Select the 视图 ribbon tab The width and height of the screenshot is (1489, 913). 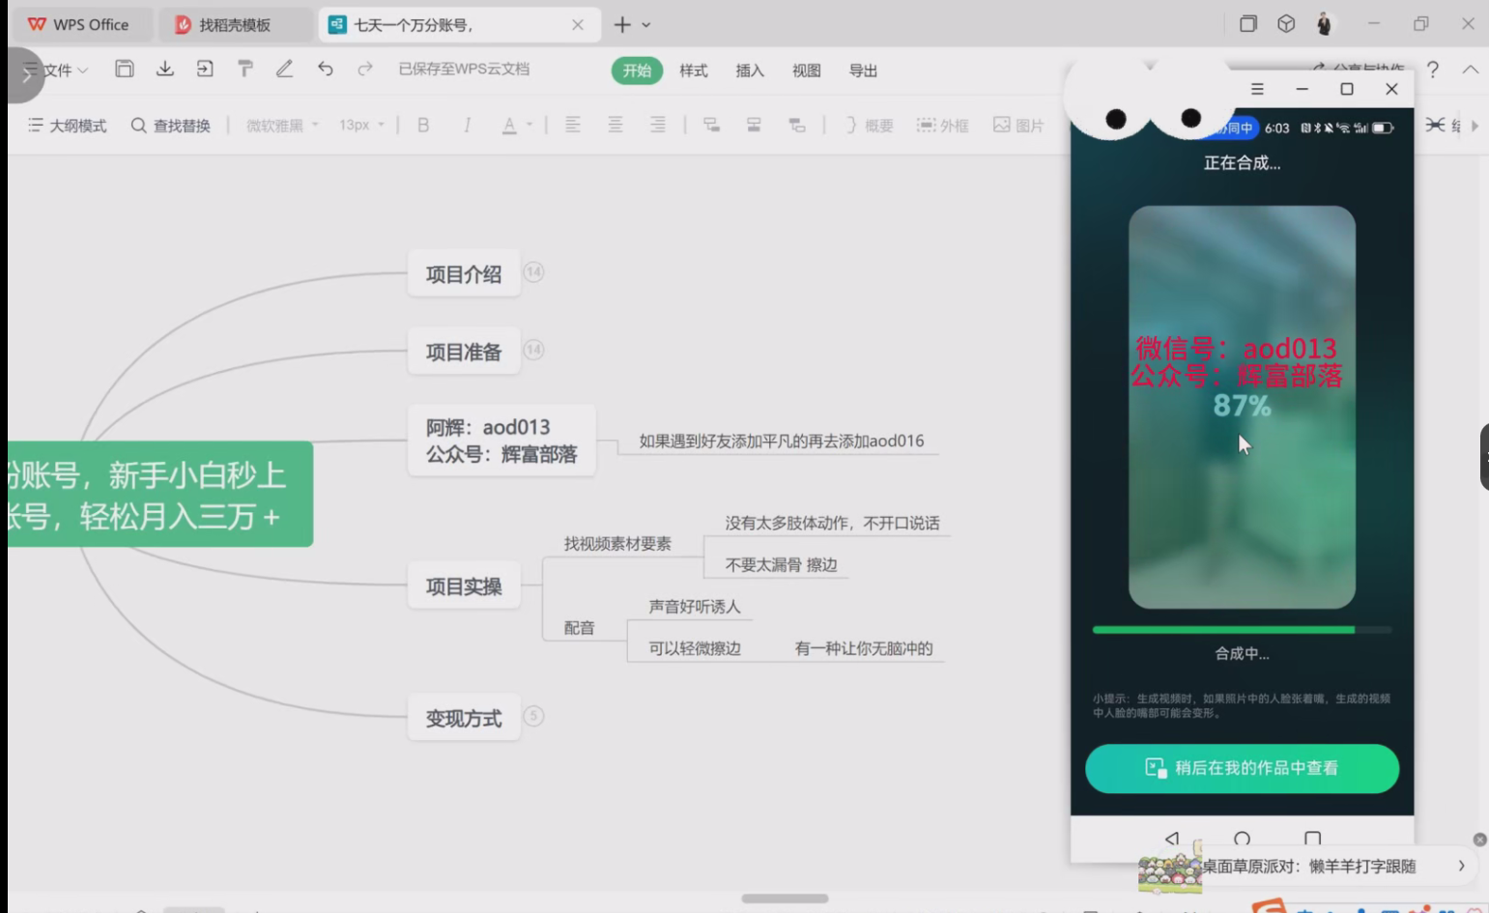(x=807, y=71)
